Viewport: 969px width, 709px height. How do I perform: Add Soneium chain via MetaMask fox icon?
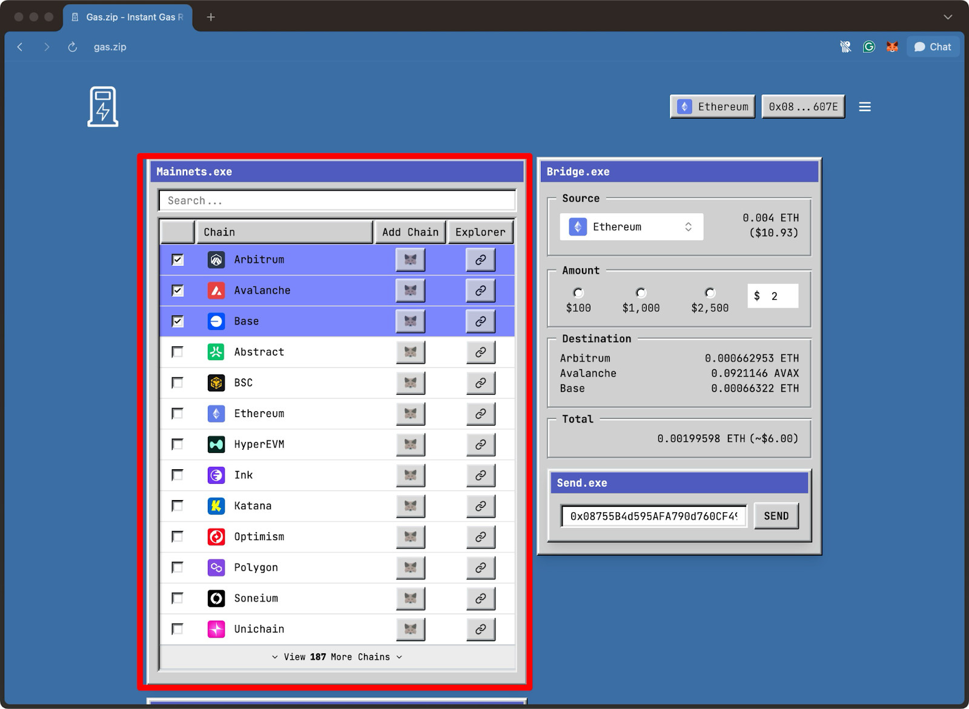411,599
